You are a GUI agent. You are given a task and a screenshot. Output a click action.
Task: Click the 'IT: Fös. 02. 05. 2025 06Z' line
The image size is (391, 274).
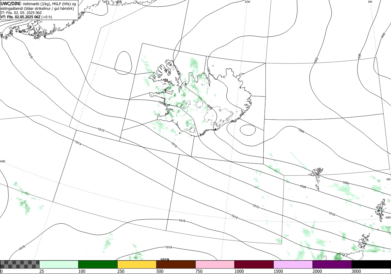click(20, 13)
